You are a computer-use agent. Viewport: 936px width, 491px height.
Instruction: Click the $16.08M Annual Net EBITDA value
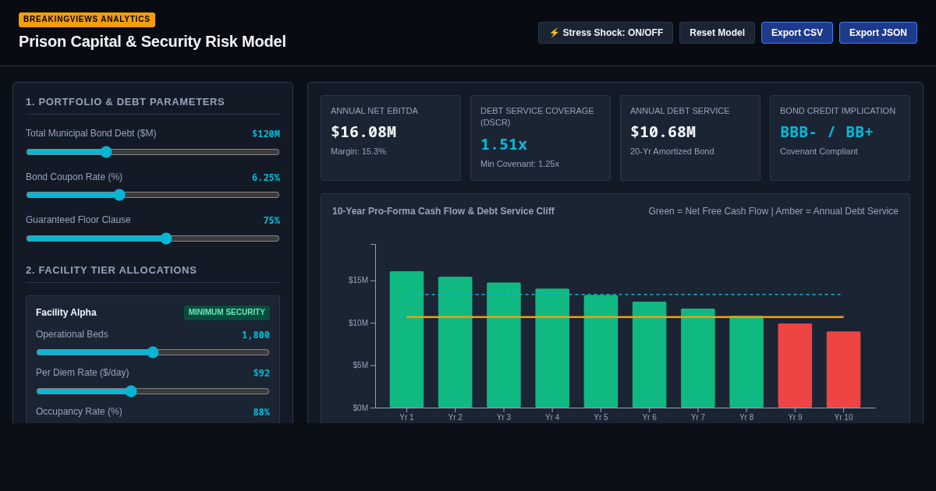coord(363,132)
